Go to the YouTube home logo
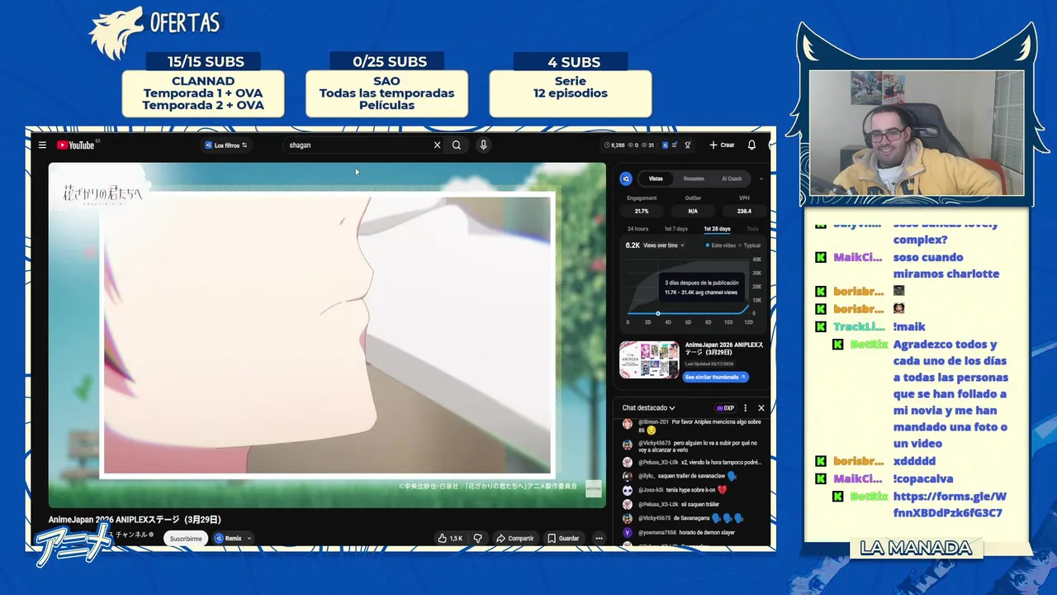This screenshot has width=1057, height=595. point(76,145)
